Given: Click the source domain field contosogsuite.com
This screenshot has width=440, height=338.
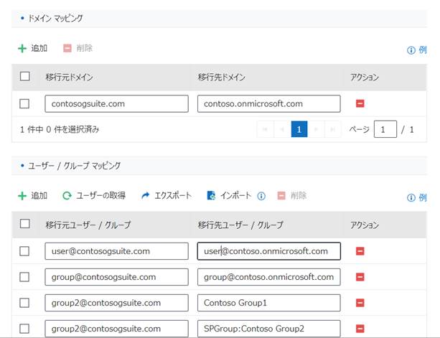Looking at the screenshot, I should (x=116, y=104).
